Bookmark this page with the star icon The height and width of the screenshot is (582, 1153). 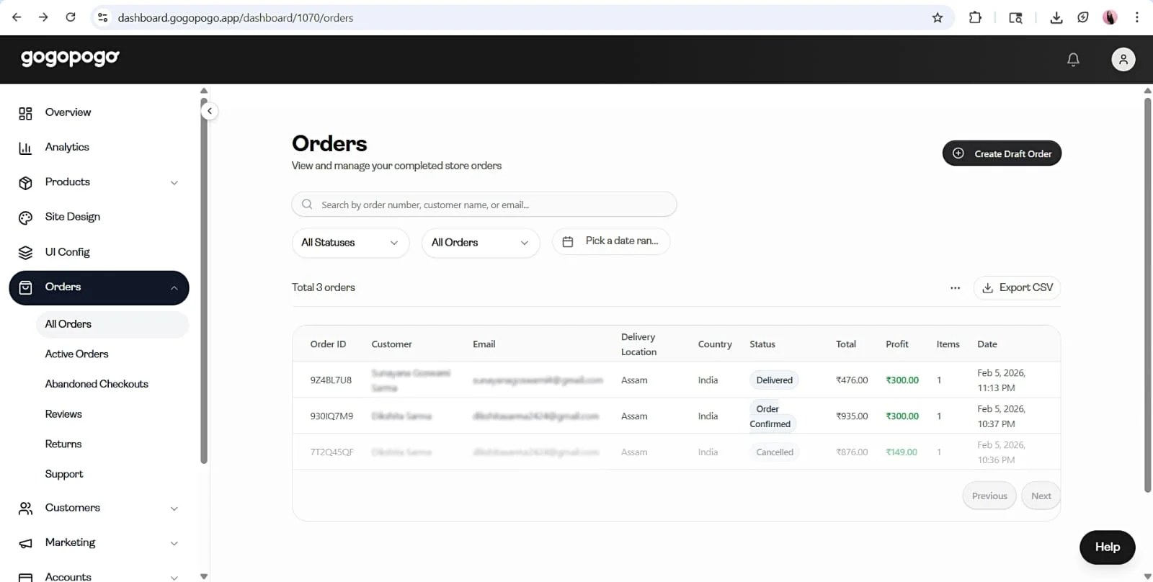(x=937, y=17)
